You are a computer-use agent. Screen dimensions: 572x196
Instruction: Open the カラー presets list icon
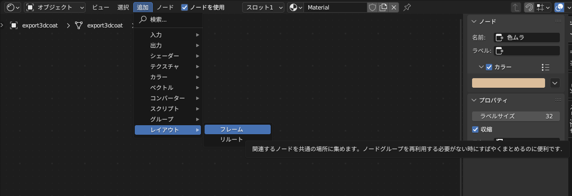pyautogui.click(x=546, y=67)
